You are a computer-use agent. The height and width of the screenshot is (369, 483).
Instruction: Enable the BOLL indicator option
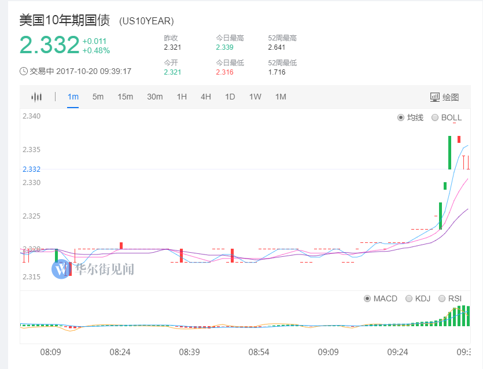435,117
